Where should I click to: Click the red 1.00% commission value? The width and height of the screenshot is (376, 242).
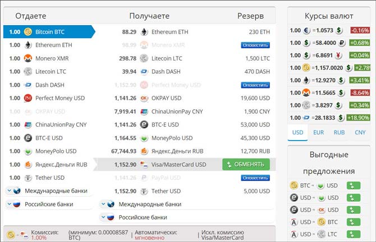pos(39,238)
